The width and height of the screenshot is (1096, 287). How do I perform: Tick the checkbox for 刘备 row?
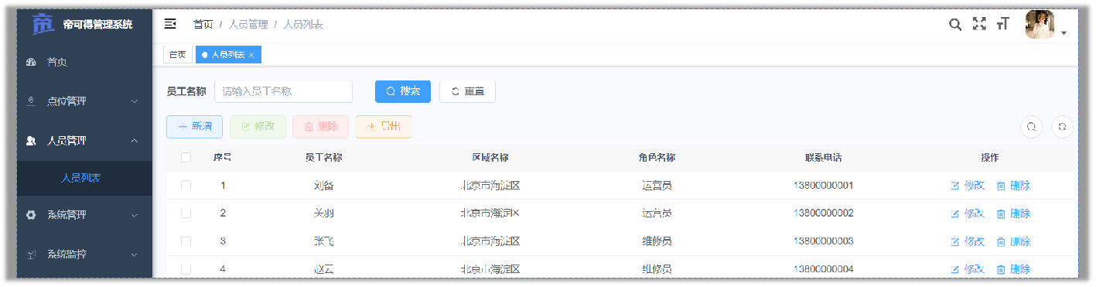[x=186, y=186]
